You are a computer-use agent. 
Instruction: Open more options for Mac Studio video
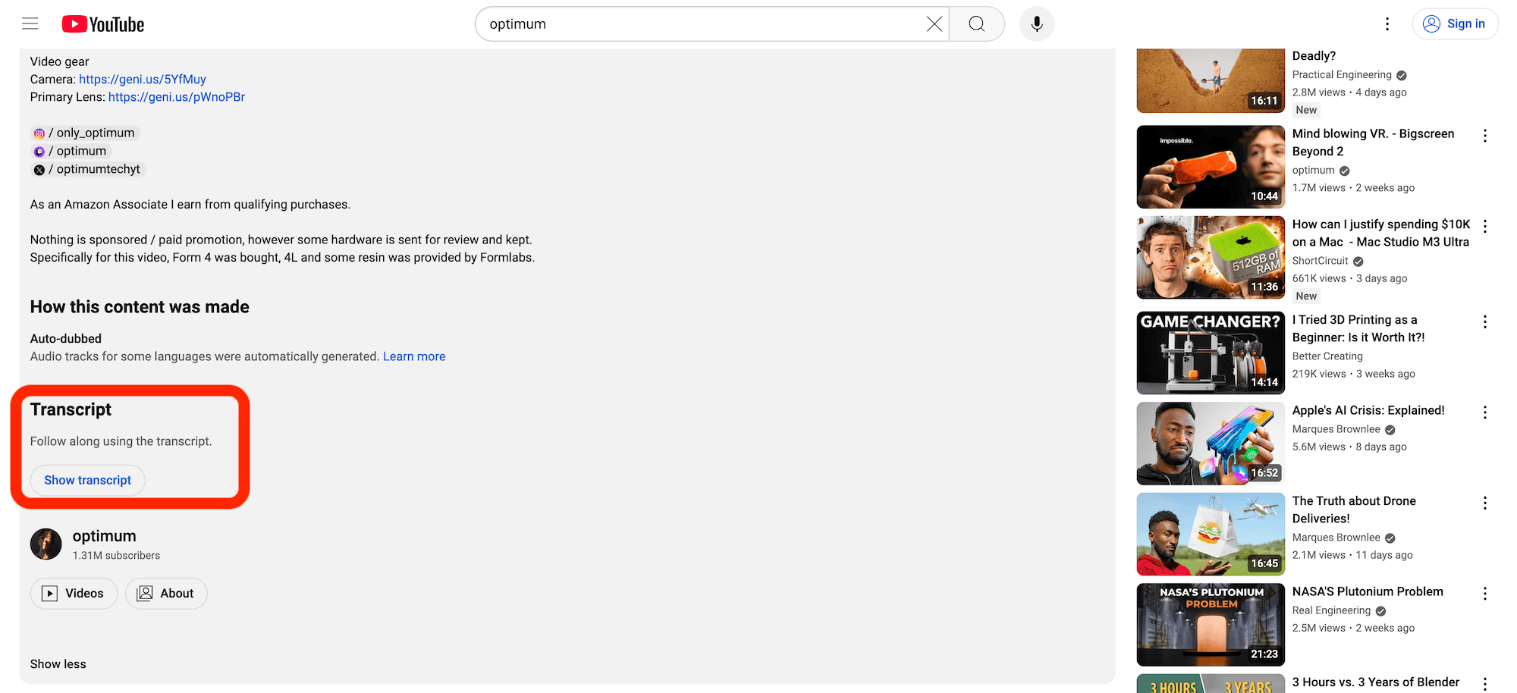point(1485,226)
